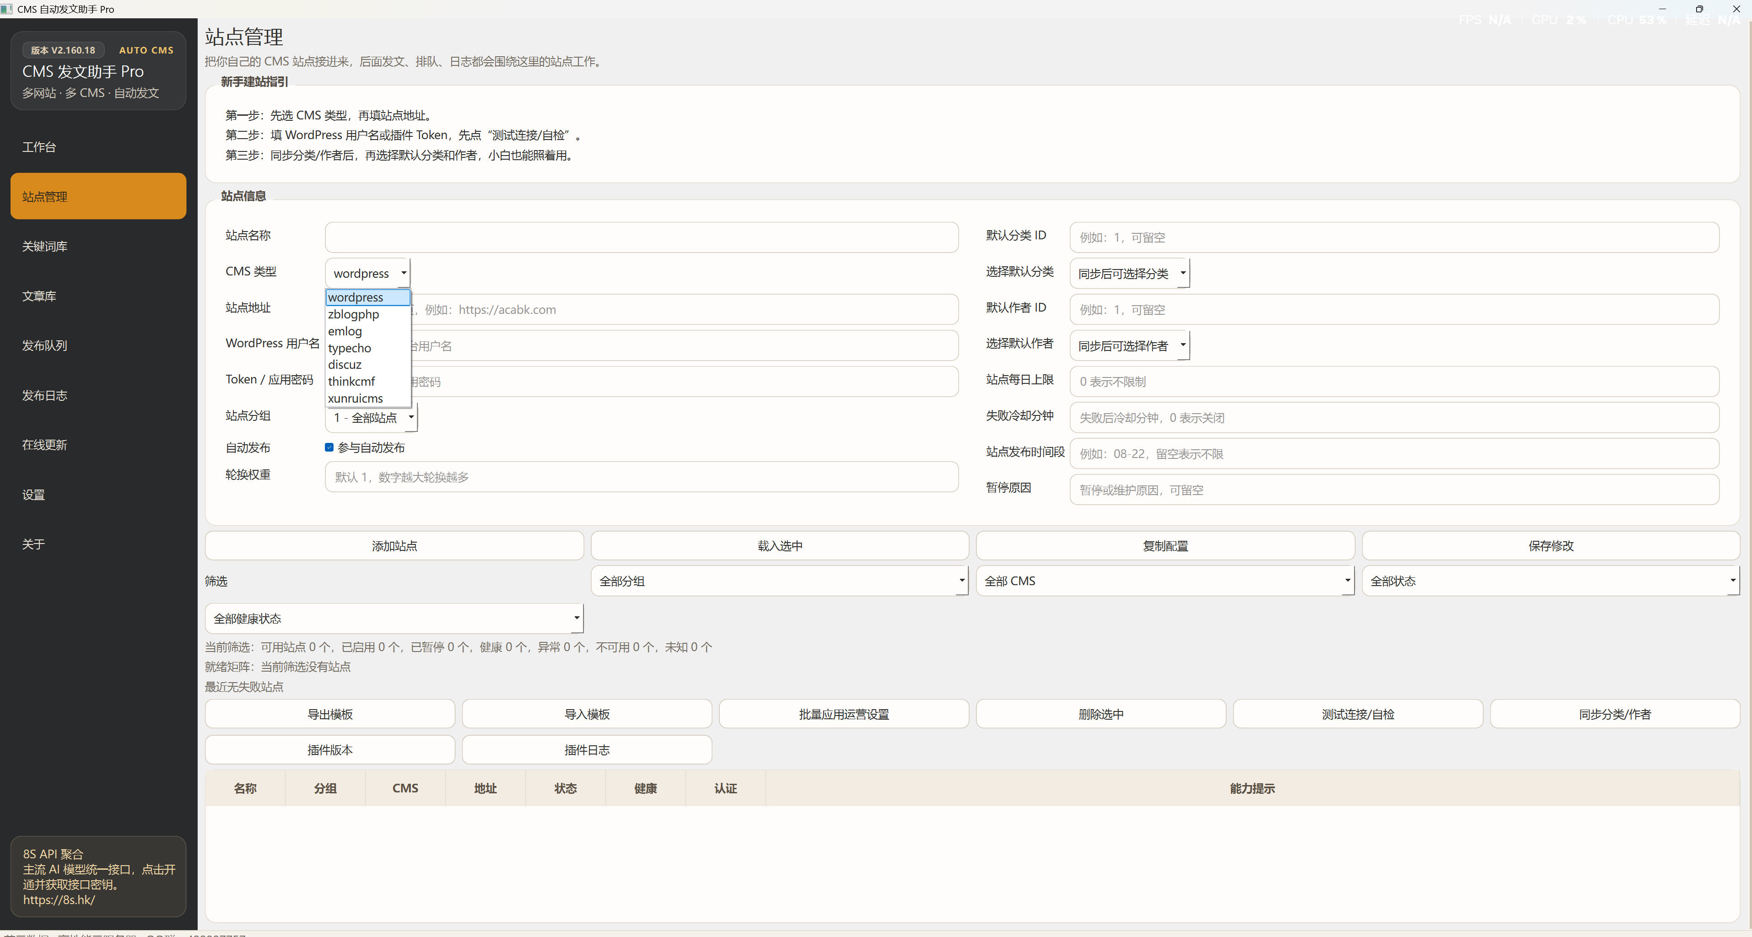Click the 保存修改 button

[x=1551, y=546]
